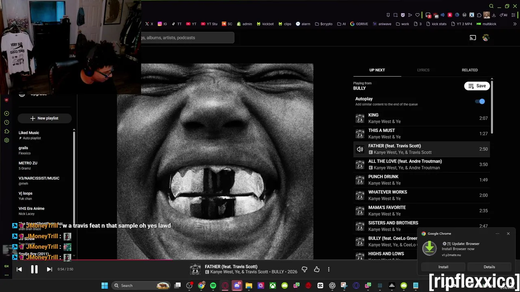Open Spotify from the taskbar

point(213,286)
